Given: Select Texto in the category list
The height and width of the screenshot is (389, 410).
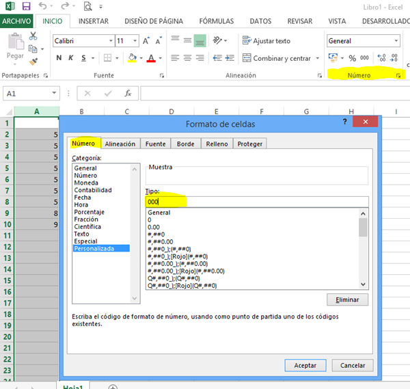Looking at the screenshot, I should pyautogui.click(x=83, y=234).
